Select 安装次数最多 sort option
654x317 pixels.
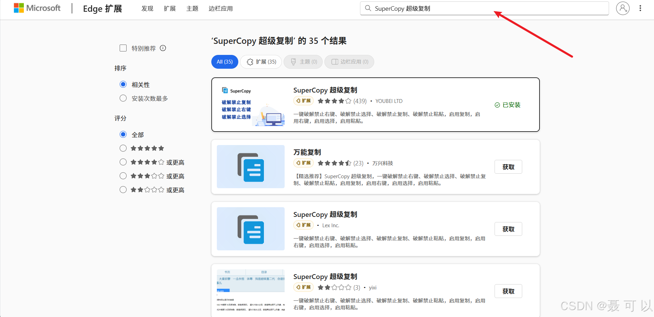click(x=123, y=98)
